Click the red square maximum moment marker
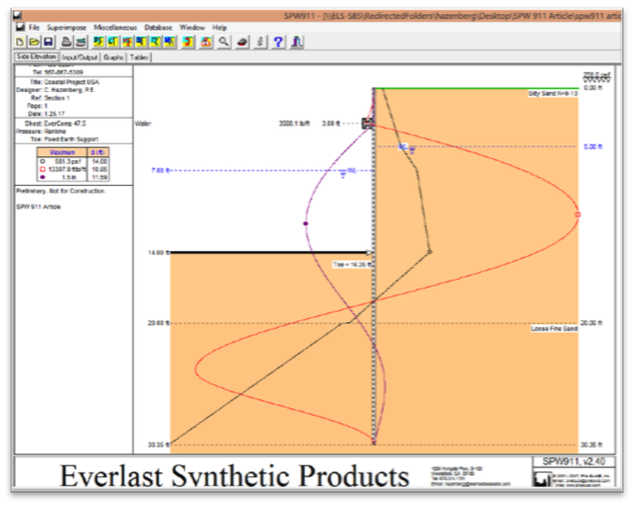The width and height of the screenshot is (634, 506). 577,215
